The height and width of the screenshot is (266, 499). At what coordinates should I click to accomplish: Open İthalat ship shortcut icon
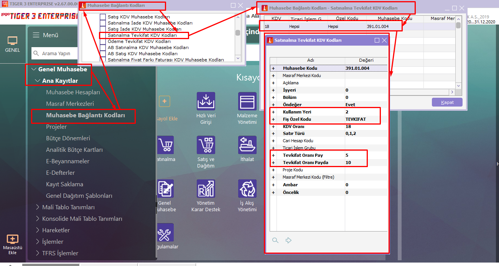point(247,145)
